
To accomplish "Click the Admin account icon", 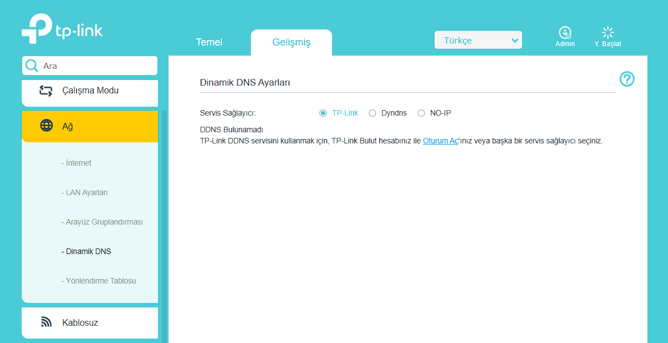I will pyautogui.click(x=565, y=32).
